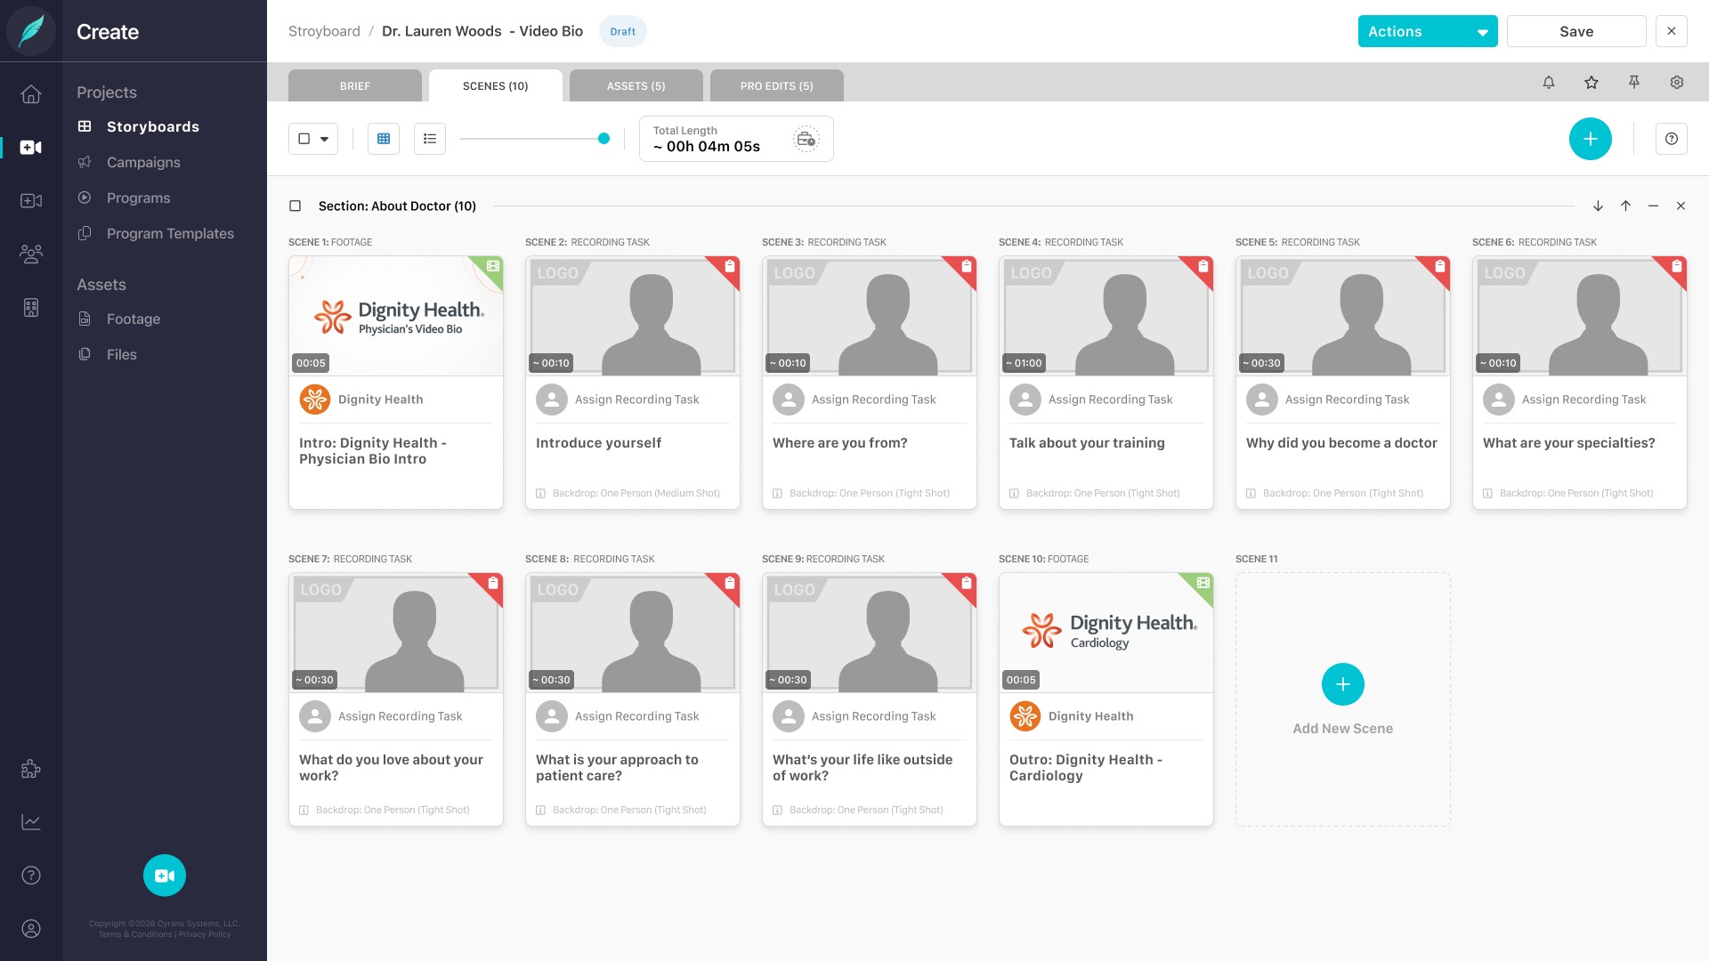This screenshot has height=961, width=1709.
Task: Click the Total Length duration field
Action: tap(736, 139)
